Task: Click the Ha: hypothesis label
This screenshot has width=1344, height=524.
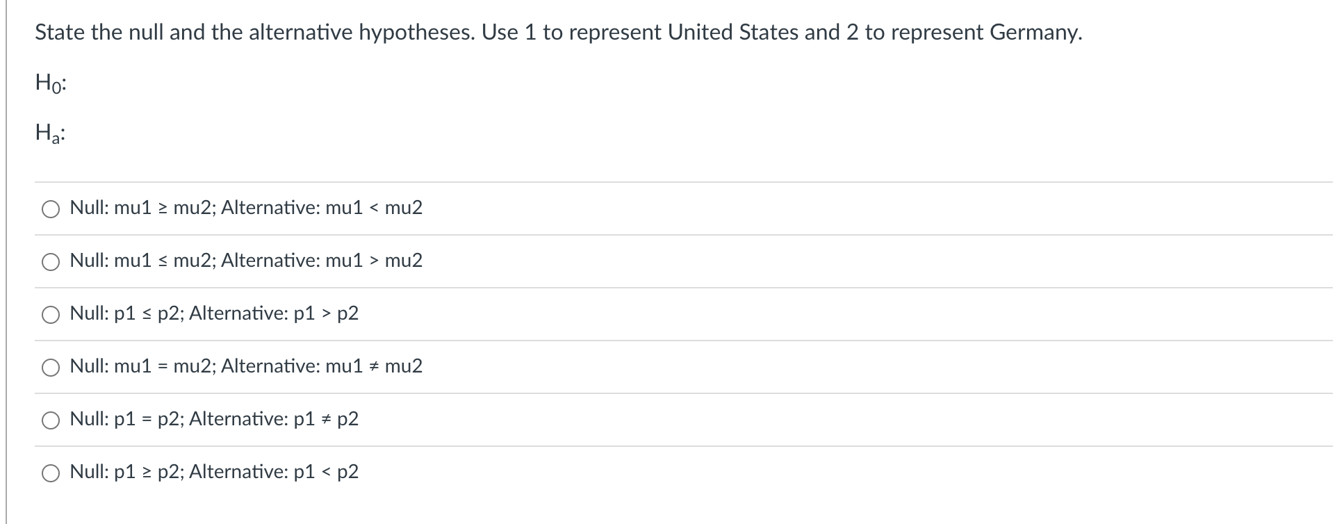Action: click(x=50, y=133)
